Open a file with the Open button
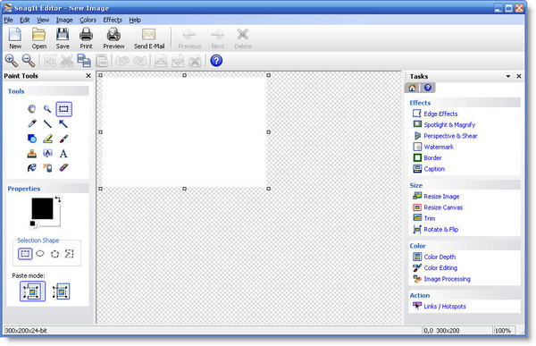 [39, 38]
